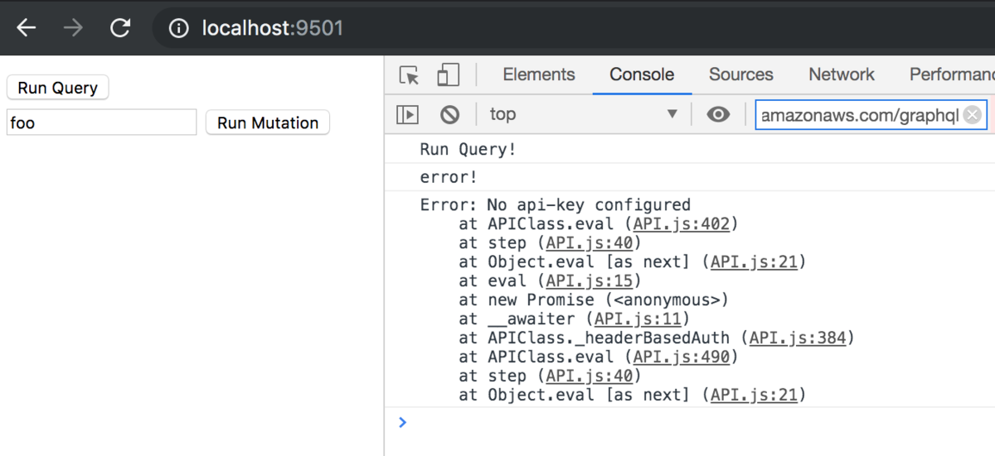Viewport: 995px width, 456px height.
Task: Toggle the live expression eye icon
Action: [718, 114]
